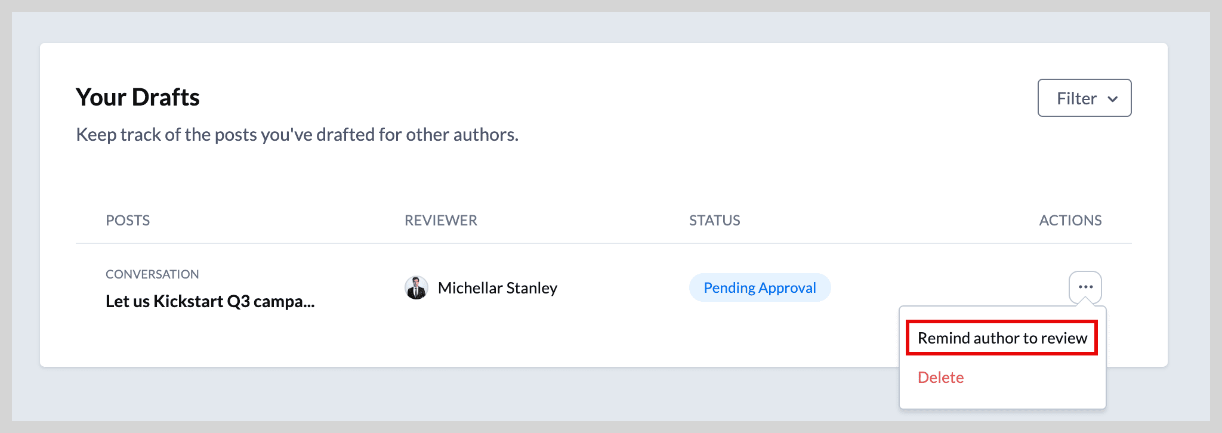Sort by the POSTS column header
The width and height of the screenshot is (1222, 433).
[128, 220]
